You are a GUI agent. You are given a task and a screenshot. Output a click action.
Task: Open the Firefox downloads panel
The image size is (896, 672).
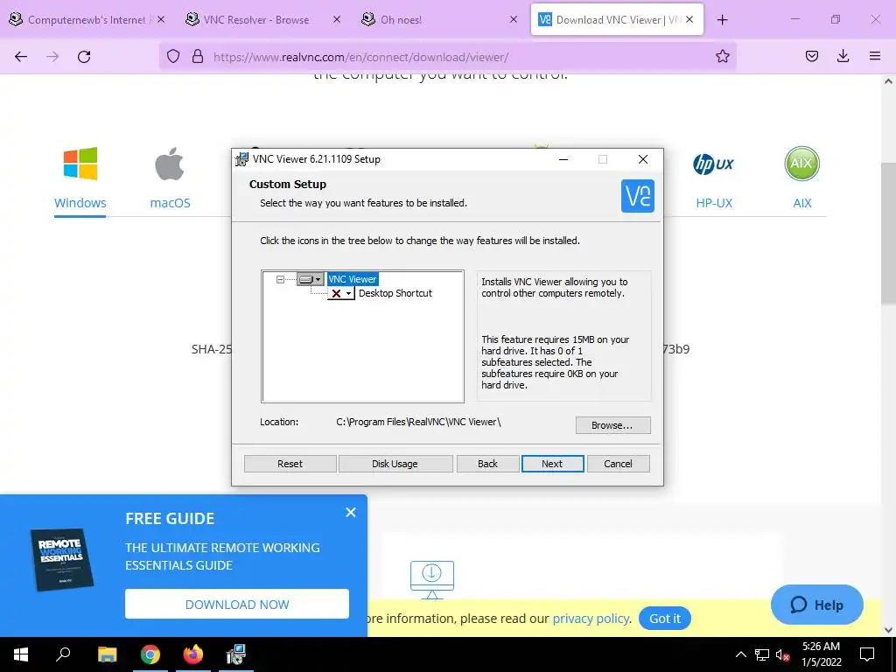pos(843,56)
